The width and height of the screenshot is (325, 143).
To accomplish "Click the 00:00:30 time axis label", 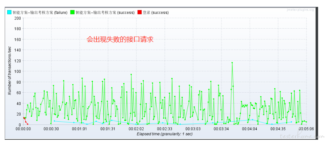I will [51, 129].
